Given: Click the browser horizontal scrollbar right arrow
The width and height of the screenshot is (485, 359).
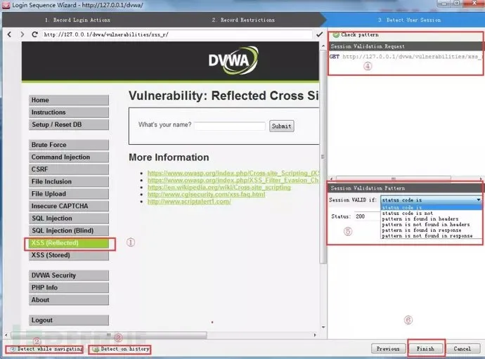Looking at the screenshot, I should (315, 335).
